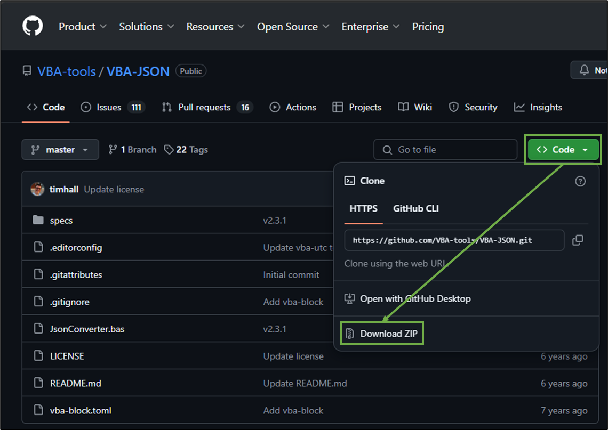Click the file icon next to README.md
Screen dimensions: 608x430
pos(38,383)
